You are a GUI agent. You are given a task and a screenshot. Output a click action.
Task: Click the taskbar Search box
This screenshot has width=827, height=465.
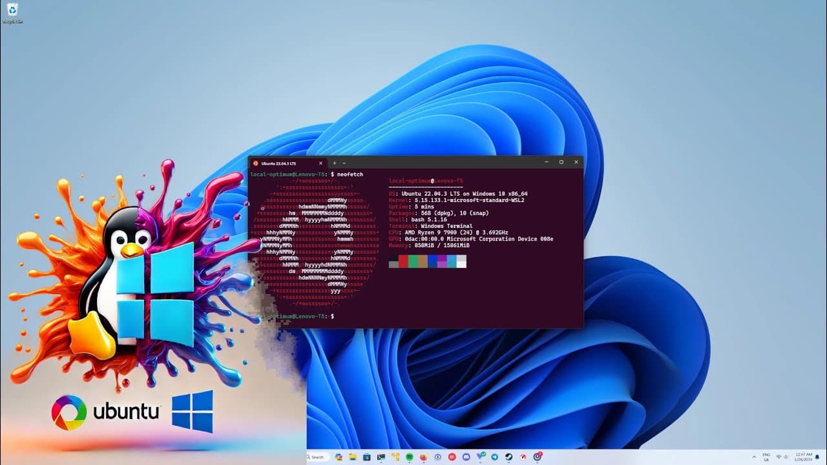317,457
